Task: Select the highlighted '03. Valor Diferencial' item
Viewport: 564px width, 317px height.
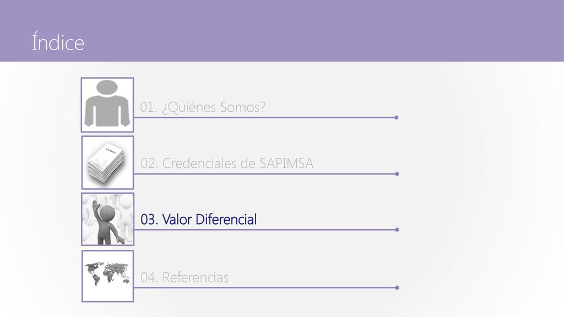Action: point(198,219)
